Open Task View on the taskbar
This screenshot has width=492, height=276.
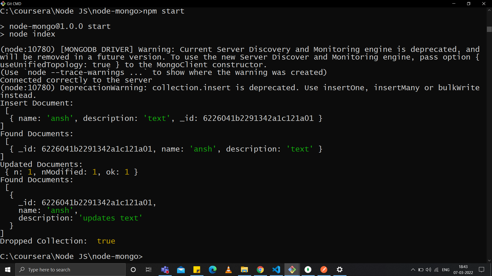149,270
